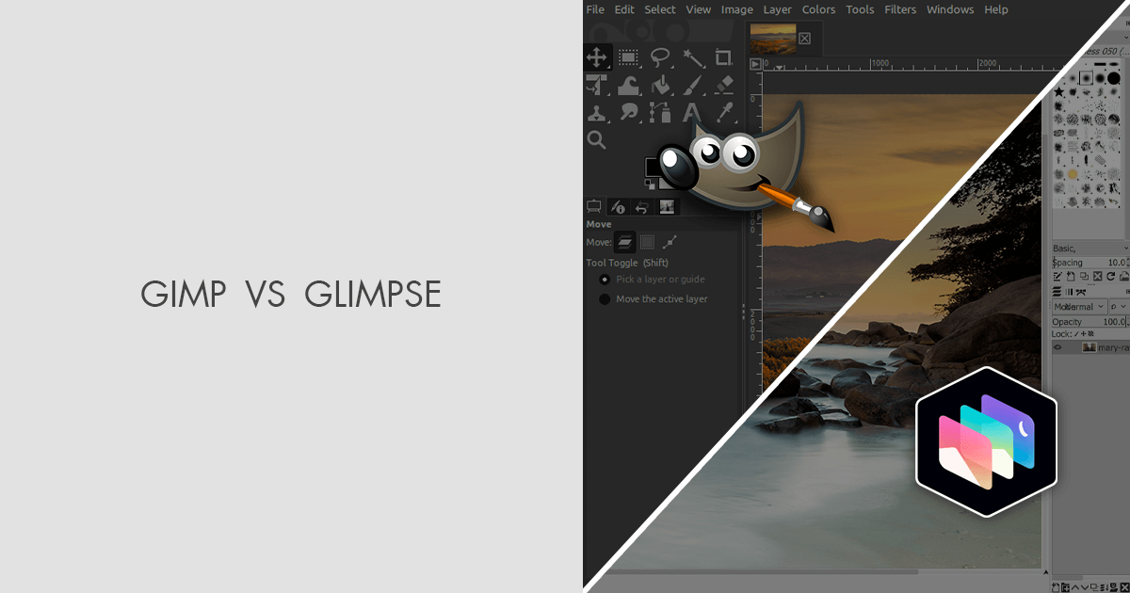Open the Image menu
Screen dimensions: 1130x593
pos(737,9)
